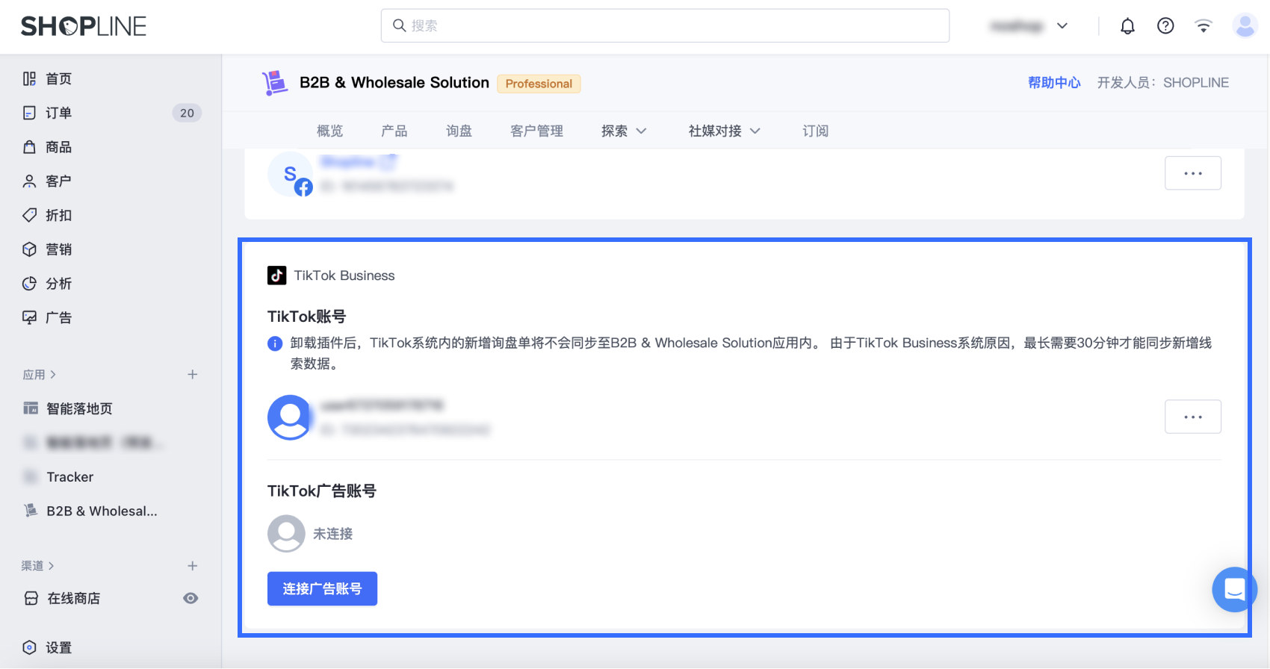Click the orders count badge 20
Screen dimensions: 1270x669
[187, 113]
